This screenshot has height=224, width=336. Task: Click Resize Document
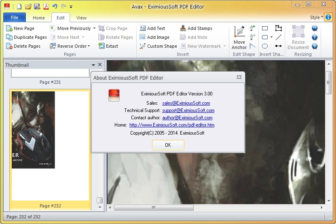coord(298,38)
